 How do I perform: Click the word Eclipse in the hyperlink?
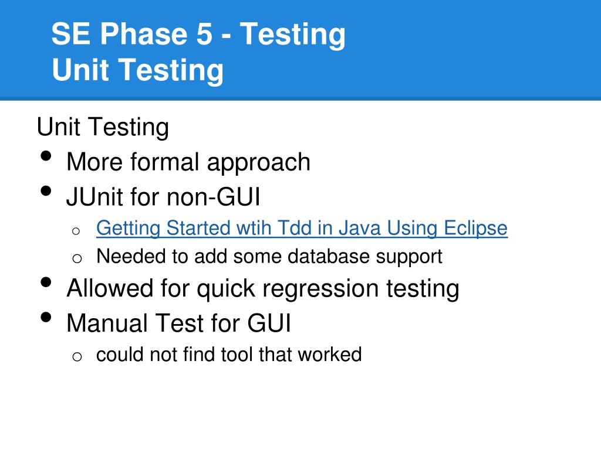tap(475, 229)
